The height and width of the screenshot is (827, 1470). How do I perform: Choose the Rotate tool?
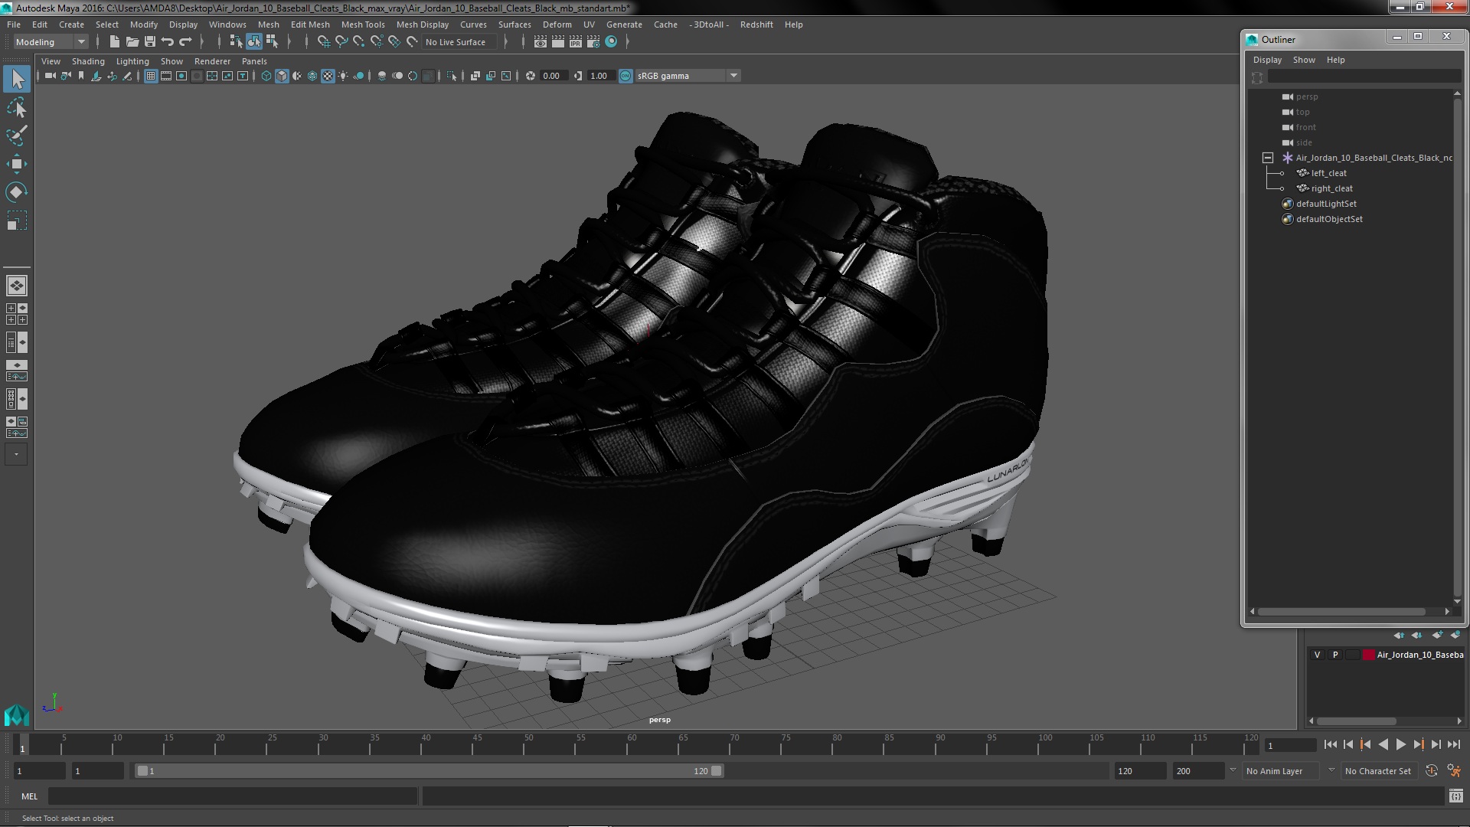(x=17, y=192)
